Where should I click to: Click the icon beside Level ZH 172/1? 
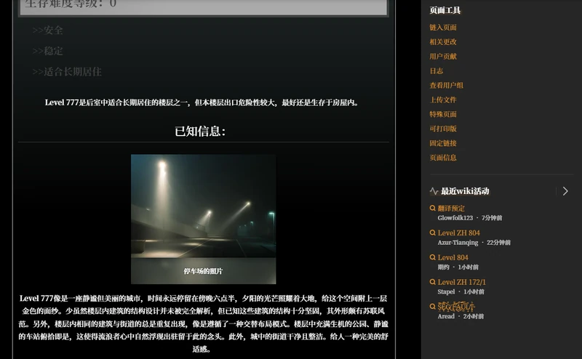click(432, 281)
